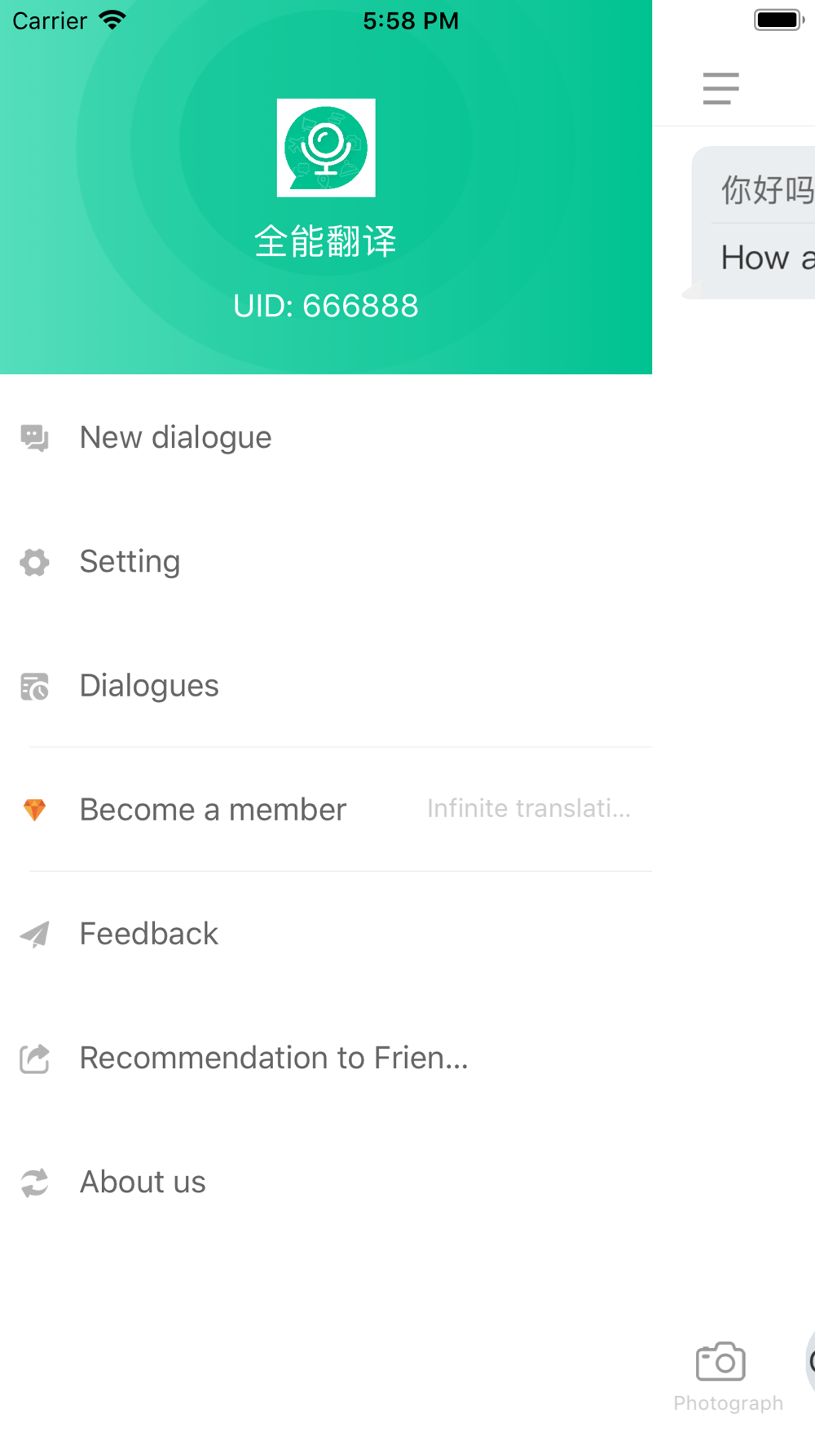The height and width of the screenshot is (1450, 815).
Task: Tap the green microphone app logo
Action: pyautogui.click(x=326, y=148)
